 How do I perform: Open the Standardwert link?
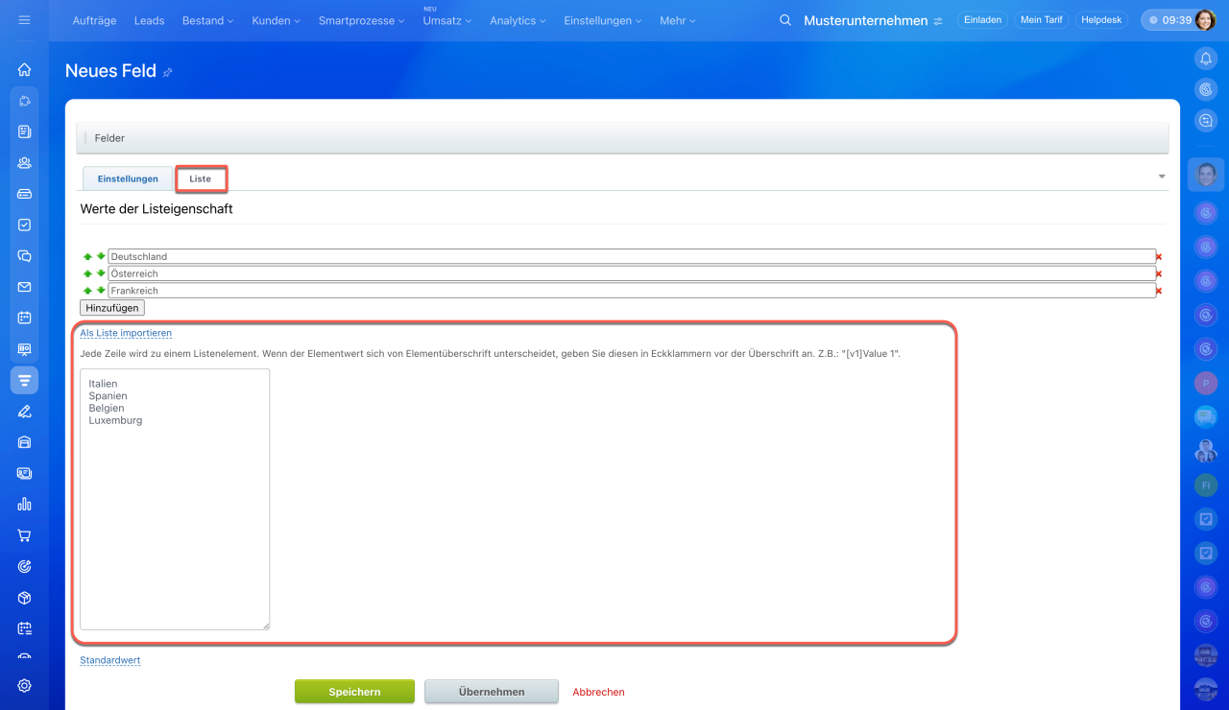[110, 660]
